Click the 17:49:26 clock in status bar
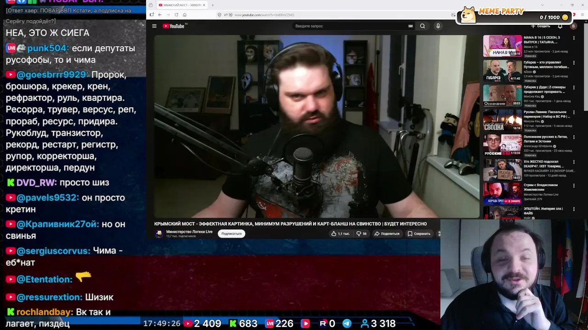Screen dimensions: 588x330 click(x=162, y=324)
